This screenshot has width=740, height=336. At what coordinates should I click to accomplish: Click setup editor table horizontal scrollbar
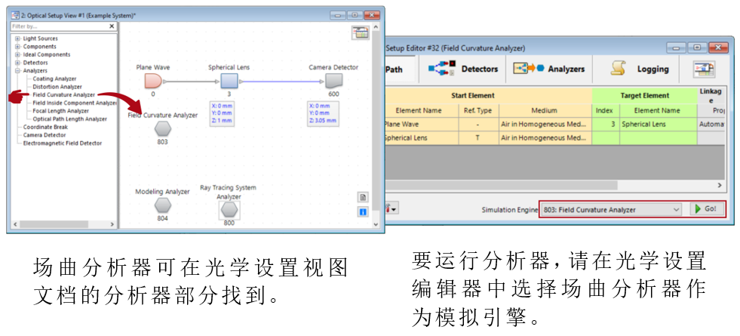click(x=500, y=185)
